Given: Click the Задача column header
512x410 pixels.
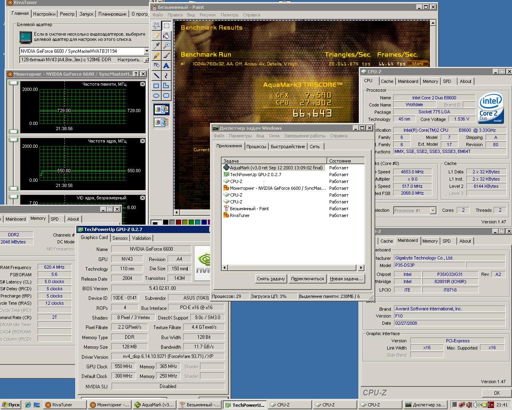Looking at the screenshot, I should click(x=274, y=161).
